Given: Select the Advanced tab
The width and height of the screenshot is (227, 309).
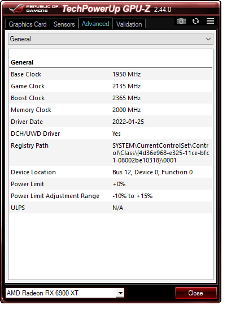Looking at the screenshot, I should [95, 24].
